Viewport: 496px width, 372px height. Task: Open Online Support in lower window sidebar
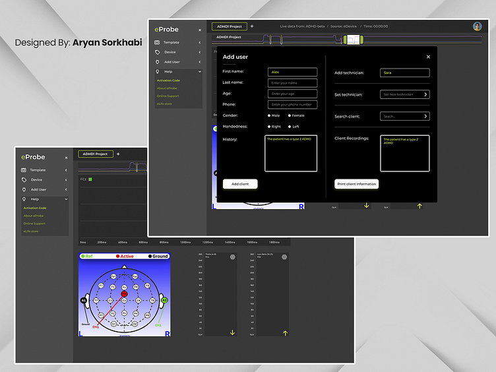pos(35,224)
